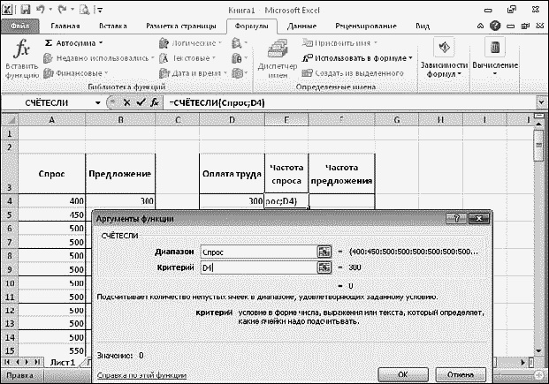Click the Save icon in quick access toolbar
The width and height of the screenshot is (549, 384).
27,9
